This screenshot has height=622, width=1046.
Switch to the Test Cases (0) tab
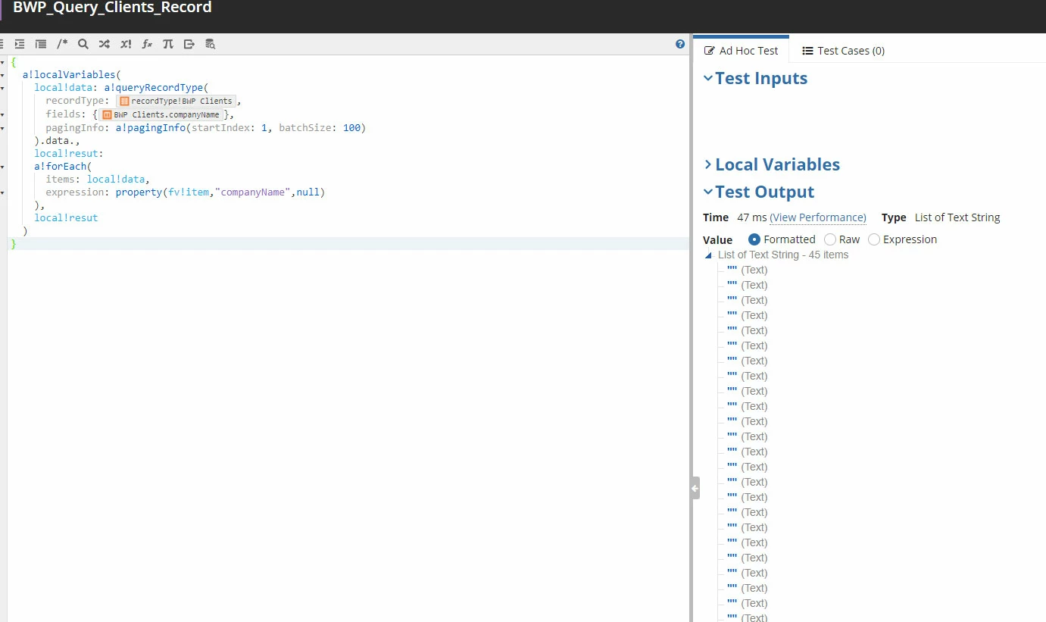[843, 51]
